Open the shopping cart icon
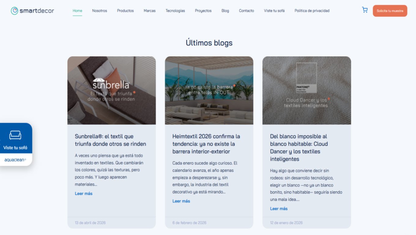Viewport: 416px width, 235px height. [365, 10]
